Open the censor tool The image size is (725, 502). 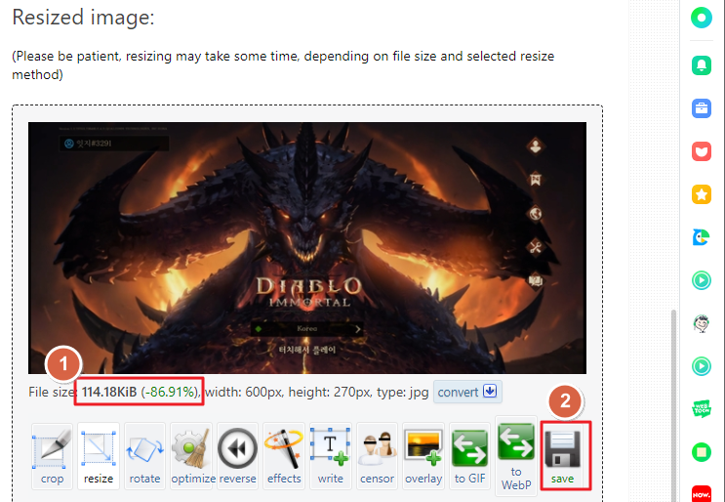click(377, 456)
